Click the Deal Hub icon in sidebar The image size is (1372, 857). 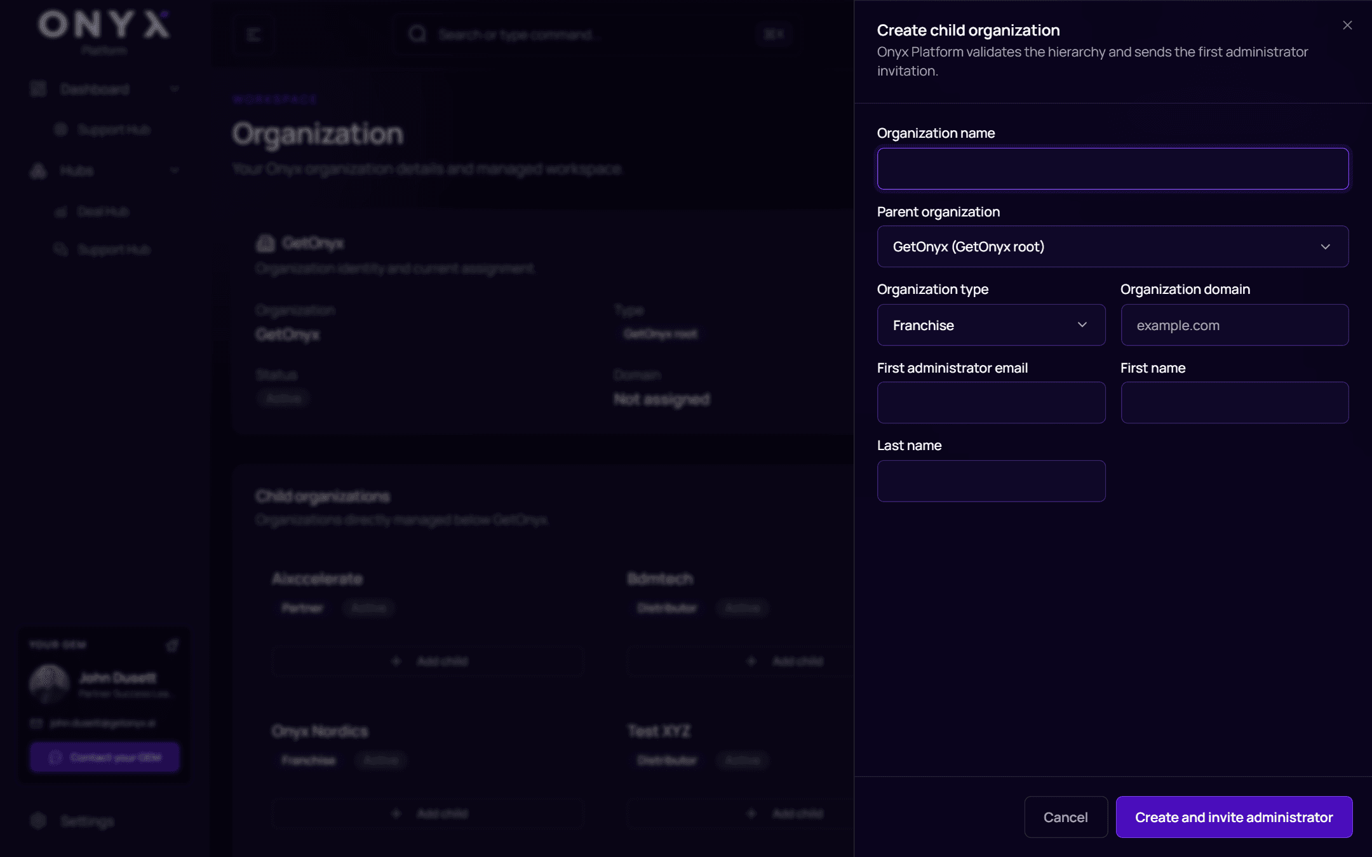point(61,211)
